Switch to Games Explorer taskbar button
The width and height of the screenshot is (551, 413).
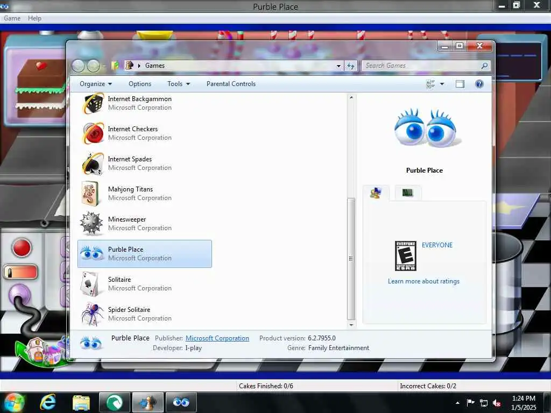click(148, 402)
